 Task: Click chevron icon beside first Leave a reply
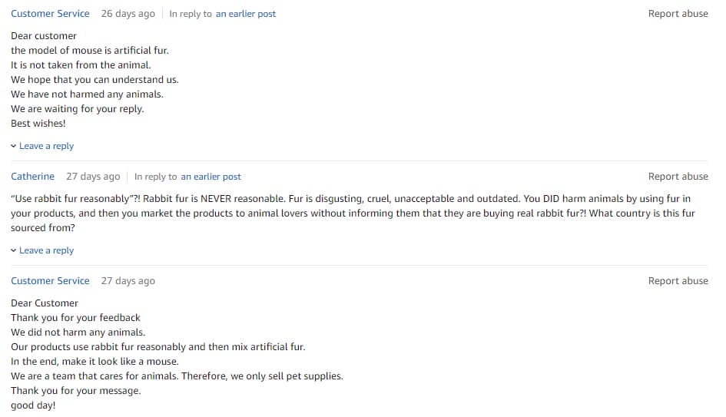coord(14,146)
